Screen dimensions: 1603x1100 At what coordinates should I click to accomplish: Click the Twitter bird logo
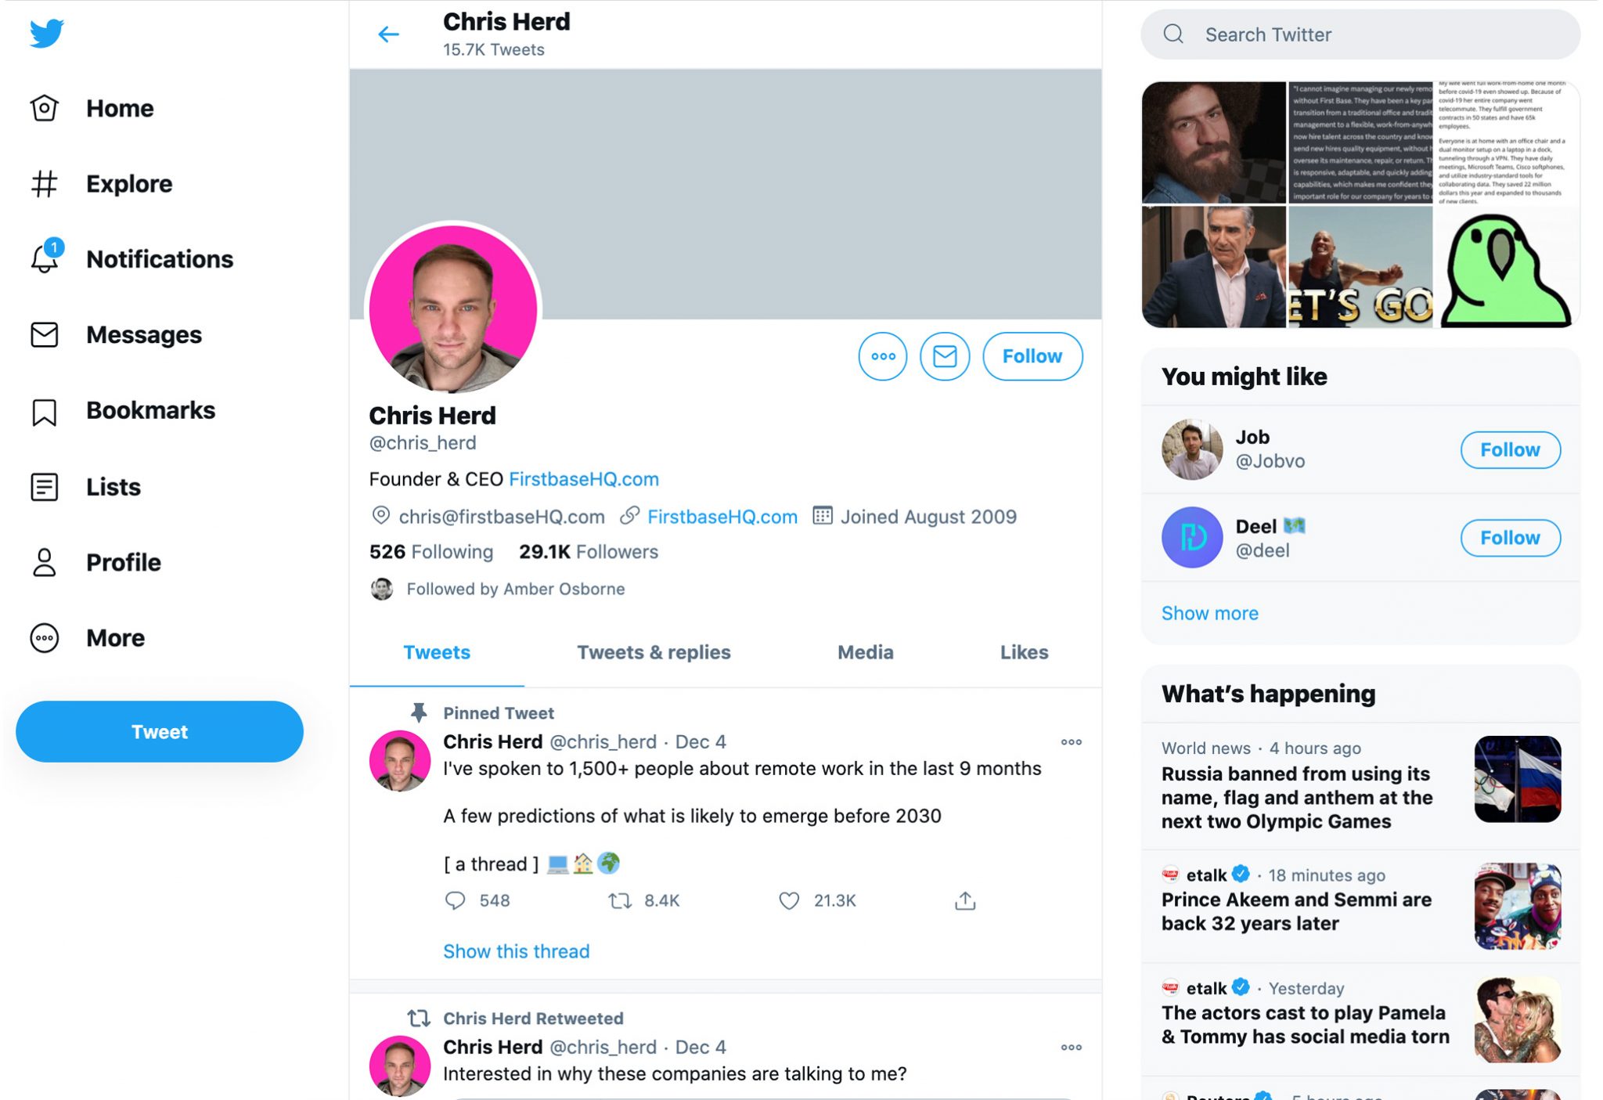click(47, 33)
